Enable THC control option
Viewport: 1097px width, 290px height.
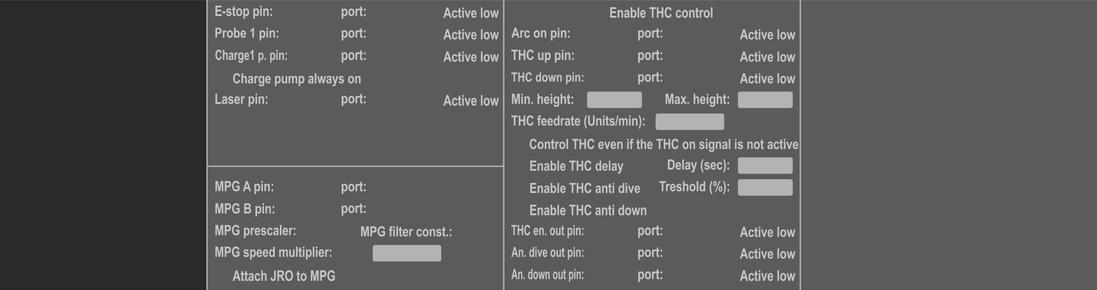click(660, 13)
